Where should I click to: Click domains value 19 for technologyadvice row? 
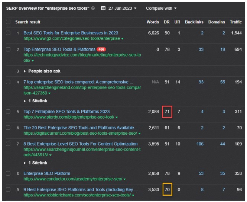click(x=222, y=49)
